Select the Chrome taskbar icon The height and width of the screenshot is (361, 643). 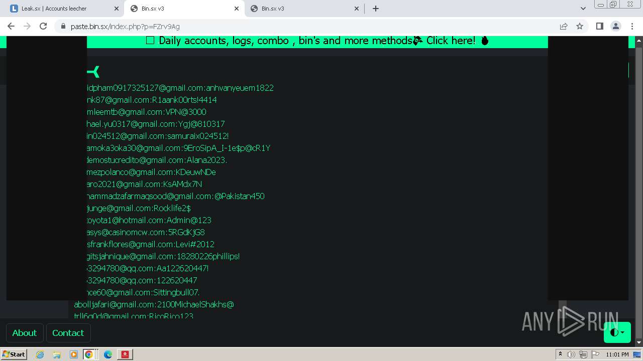89,354
